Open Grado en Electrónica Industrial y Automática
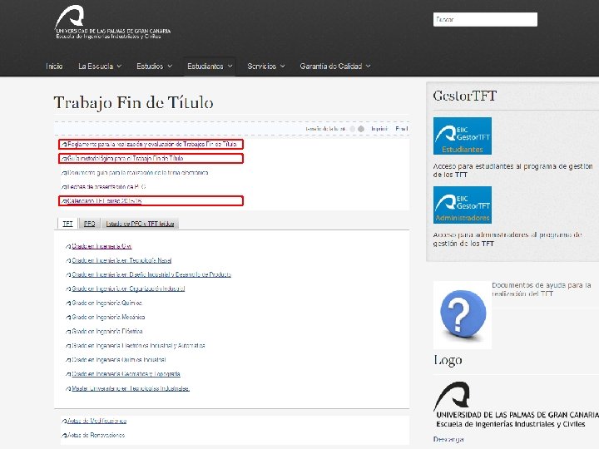Image resolution: width=599 pixels, height=449 pixels. click(x=138, y=346)
